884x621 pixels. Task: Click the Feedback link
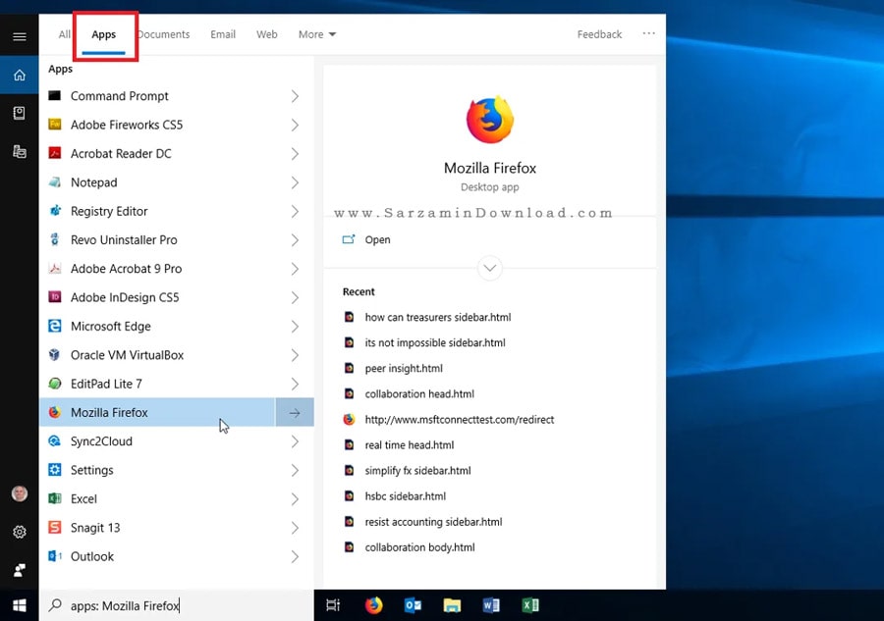pyautogui.click(x=599, y=34)
